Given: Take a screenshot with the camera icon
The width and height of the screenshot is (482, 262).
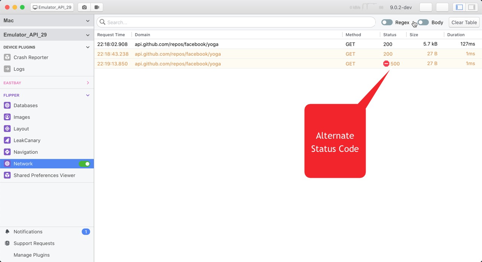Looking at the screenshot, I should coord(84,7).
